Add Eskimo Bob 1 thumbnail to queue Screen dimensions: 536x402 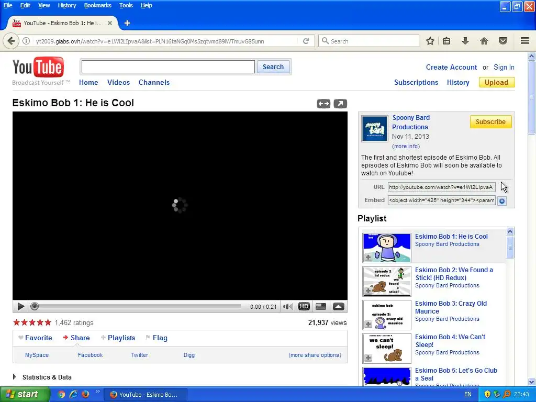coord(368,258)
